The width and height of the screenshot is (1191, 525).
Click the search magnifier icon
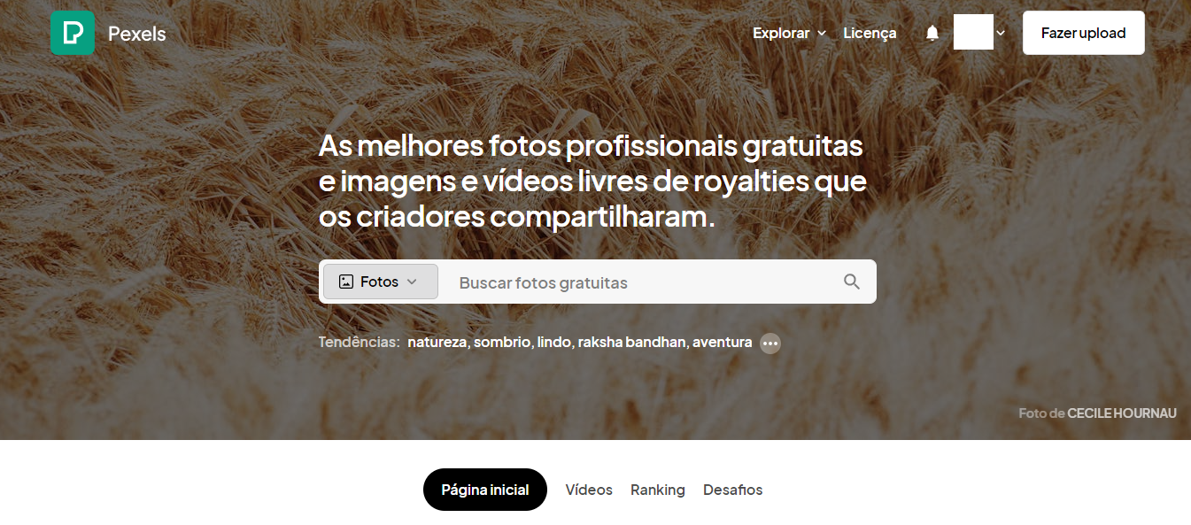pos(851,282)
